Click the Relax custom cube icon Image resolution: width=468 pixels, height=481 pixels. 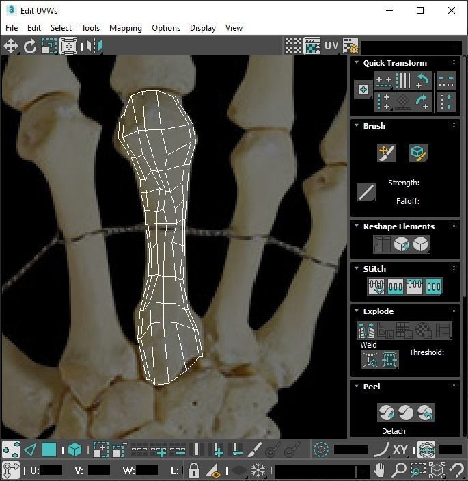pyautogui.click(x=421, y=244)
